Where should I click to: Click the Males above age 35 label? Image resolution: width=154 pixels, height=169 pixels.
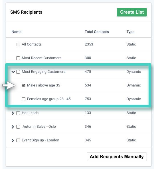click(x=44, y=85)
